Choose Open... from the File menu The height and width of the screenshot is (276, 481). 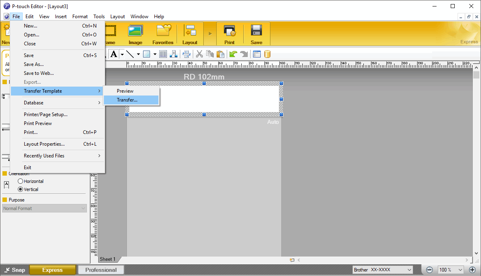click(x=57, y=35)
